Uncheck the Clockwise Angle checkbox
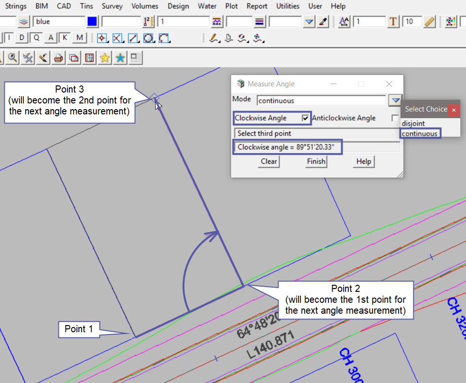The width and height of the screenshot is (466, 383). click(306, 118)
